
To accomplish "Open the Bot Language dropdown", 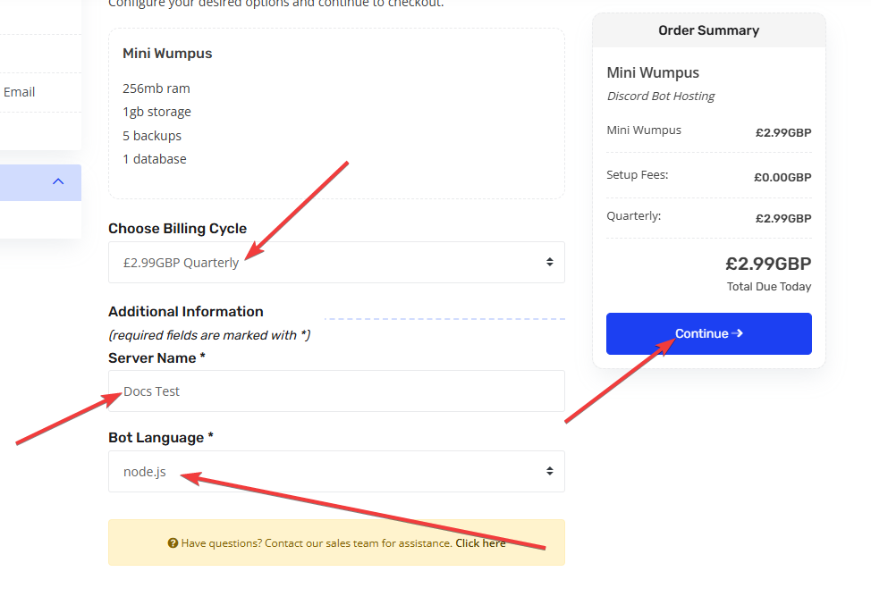I will (335, 472).
